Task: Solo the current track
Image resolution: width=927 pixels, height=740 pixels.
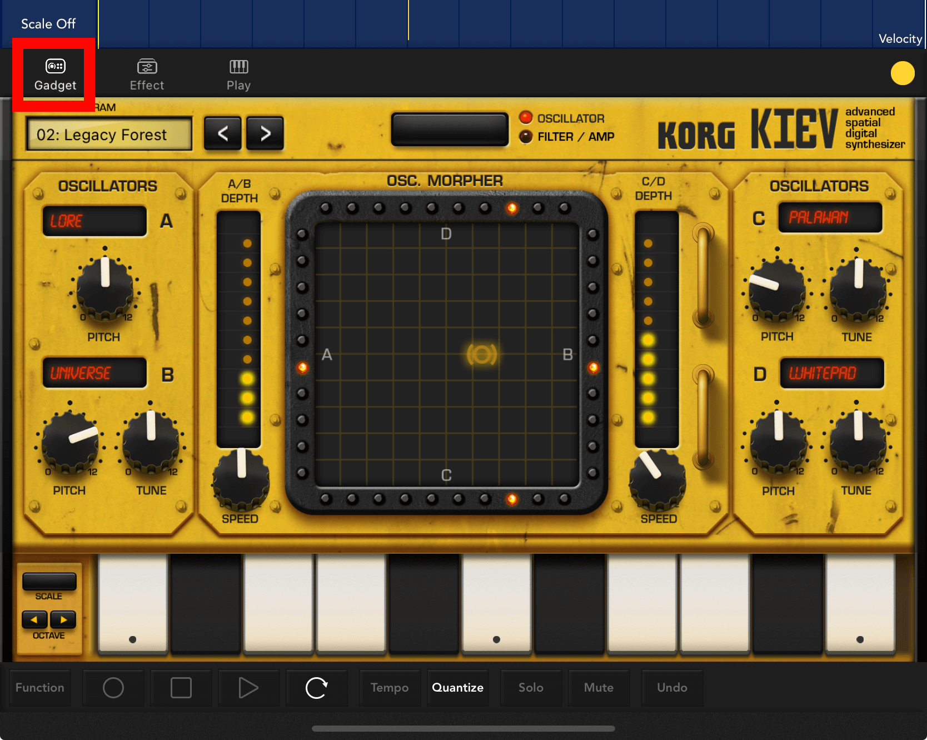Action: tap(531, 688)
